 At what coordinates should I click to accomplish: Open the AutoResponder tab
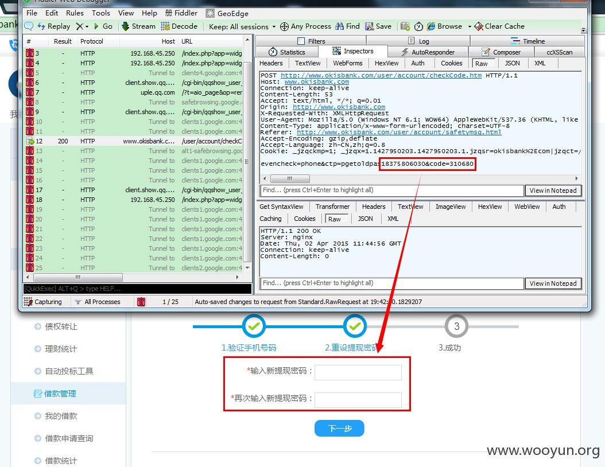pyautogui.click(x=428, y=52)
